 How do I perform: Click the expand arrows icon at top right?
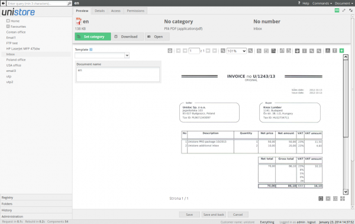coord(351,11)
